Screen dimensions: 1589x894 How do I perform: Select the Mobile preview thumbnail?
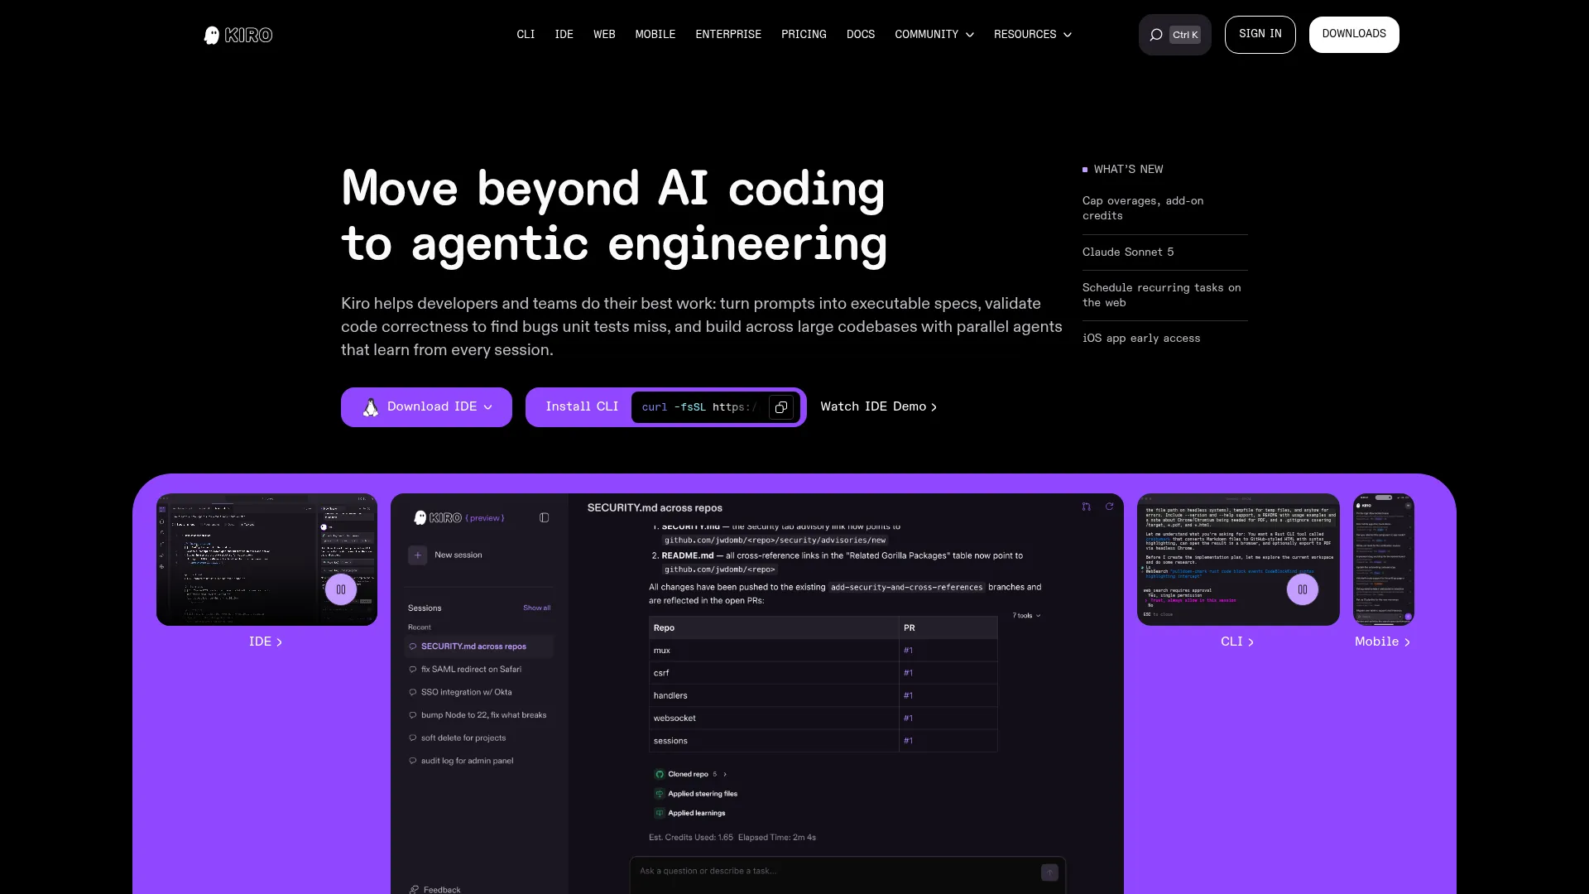[x=1384, y=560]
